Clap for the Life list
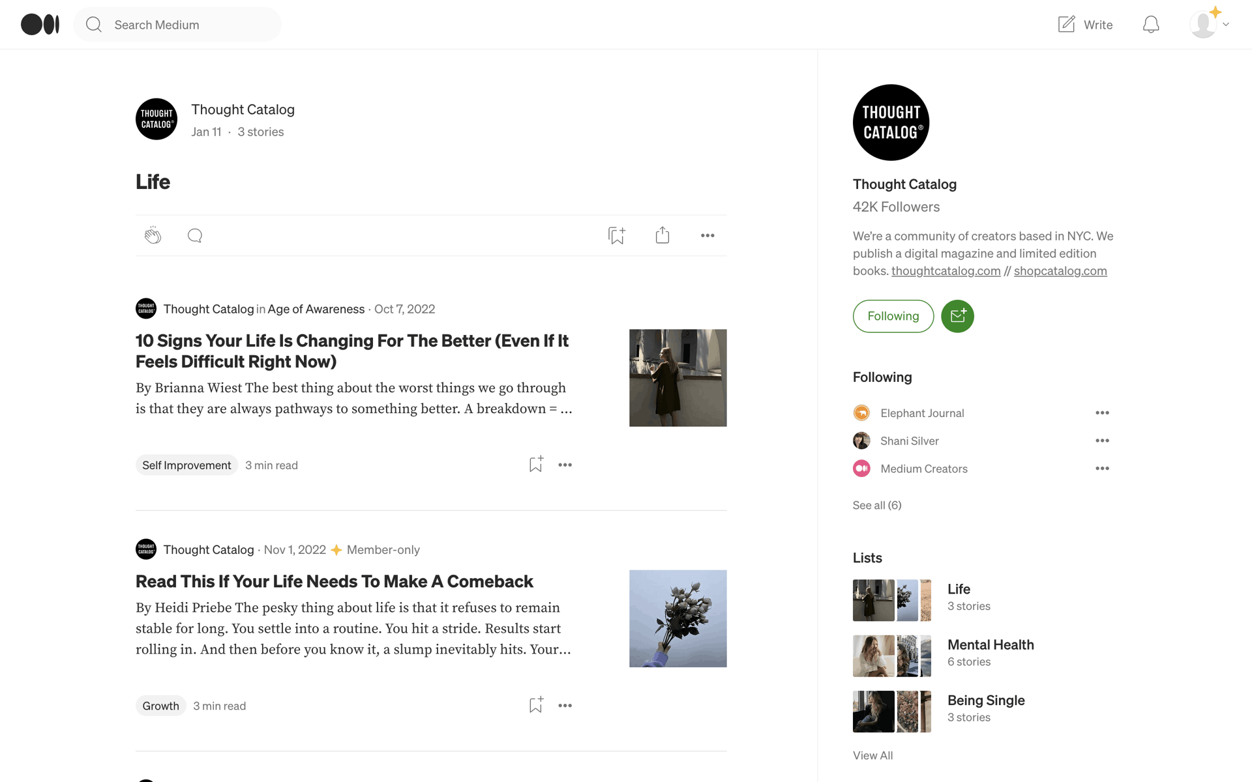The width and height of the screenshot is (1252, 782). pos(153,235)
